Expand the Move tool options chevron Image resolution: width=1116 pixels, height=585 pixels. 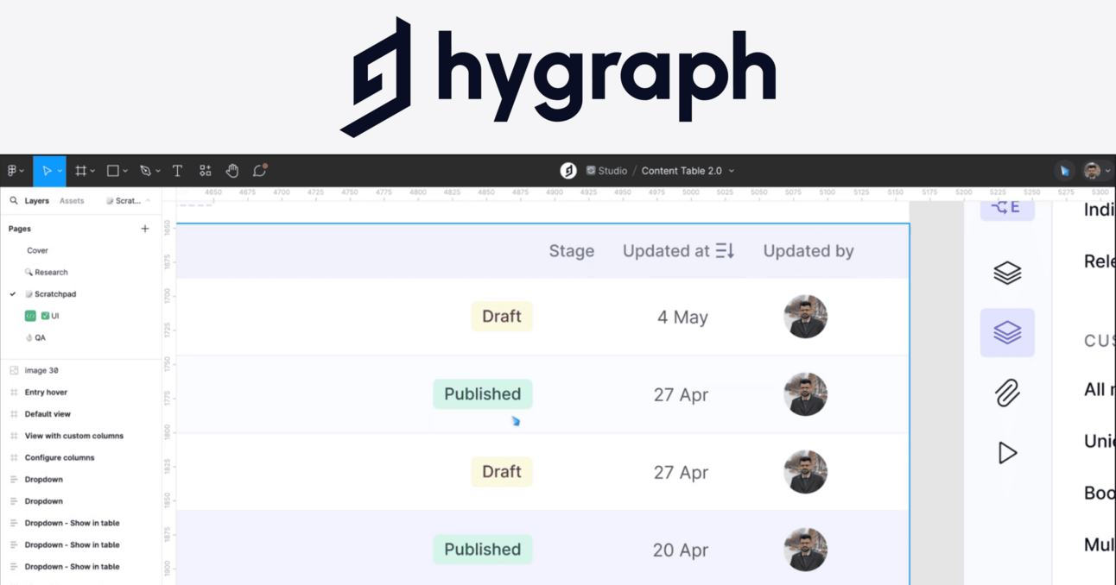[x=60, y=170]
